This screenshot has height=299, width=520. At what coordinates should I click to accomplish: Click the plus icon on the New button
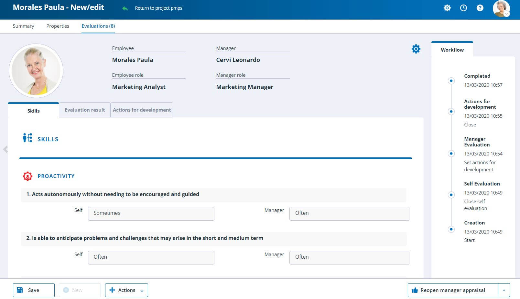[67, 290]
